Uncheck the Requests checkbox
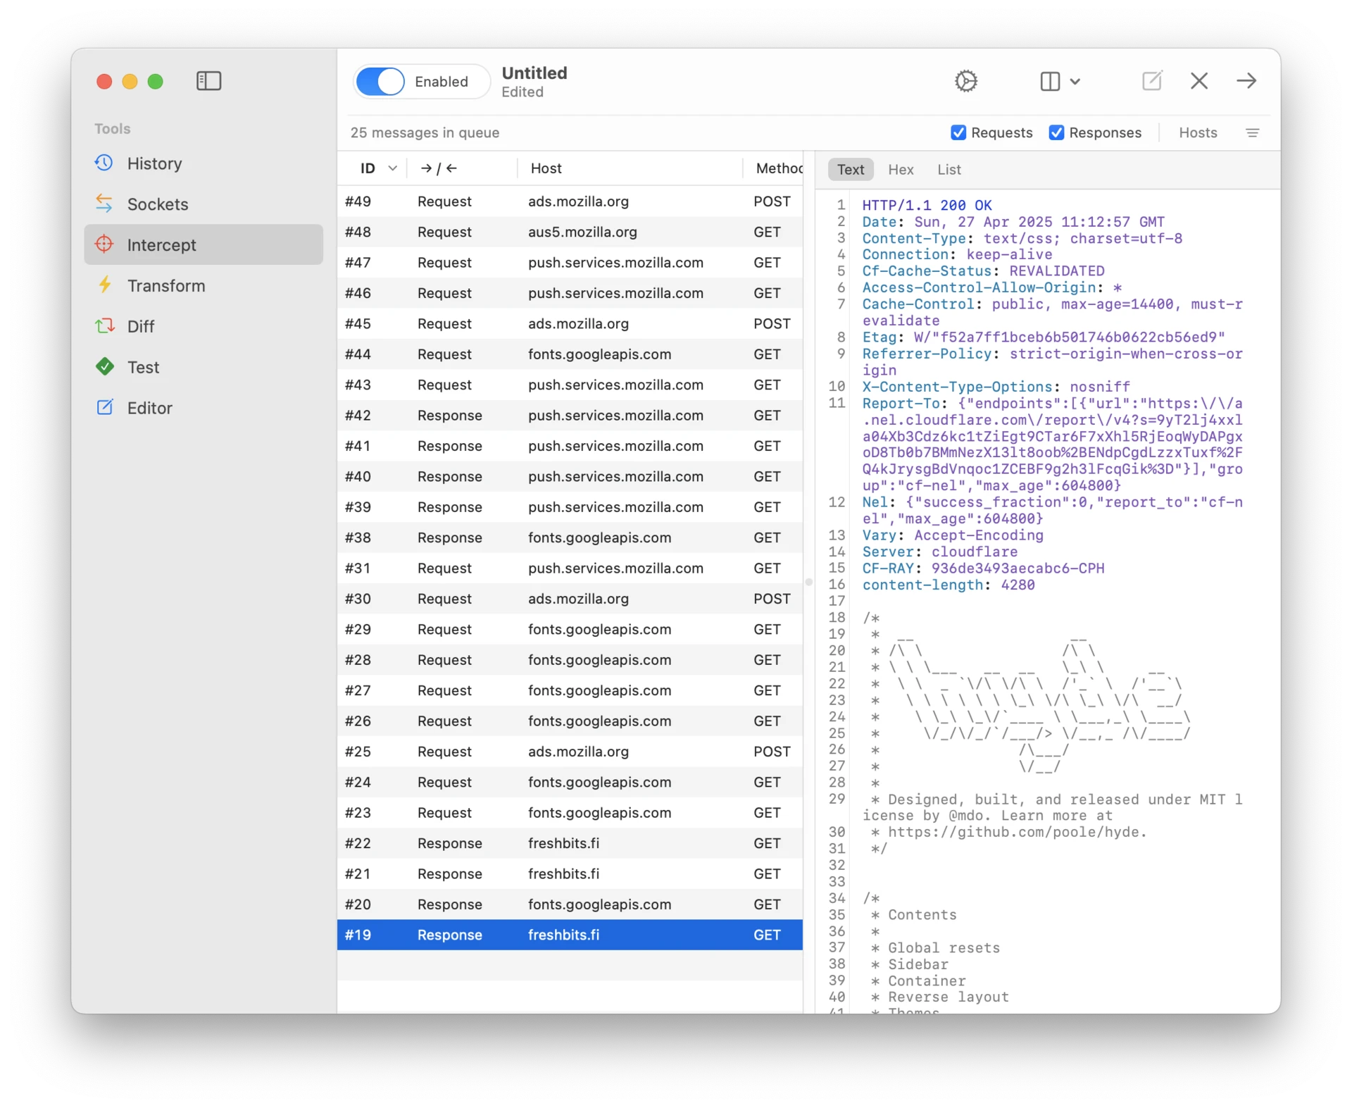Viewport: 1352px width, 1108px height. (x=959, y=132)
